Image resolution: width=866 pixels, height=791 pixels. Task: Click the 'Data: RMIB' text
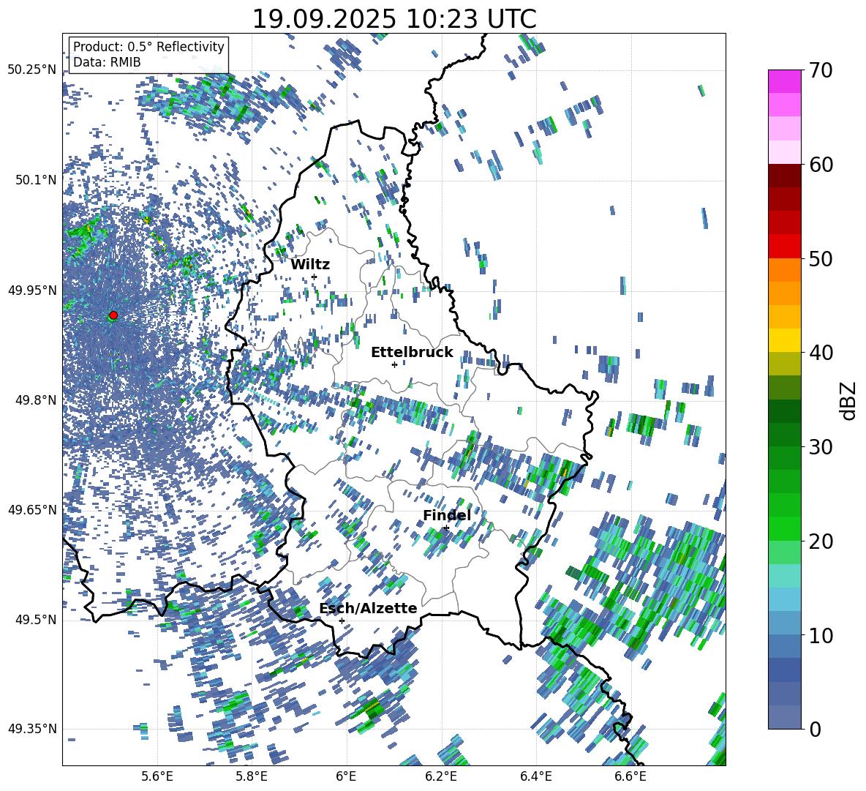[107, 62]
